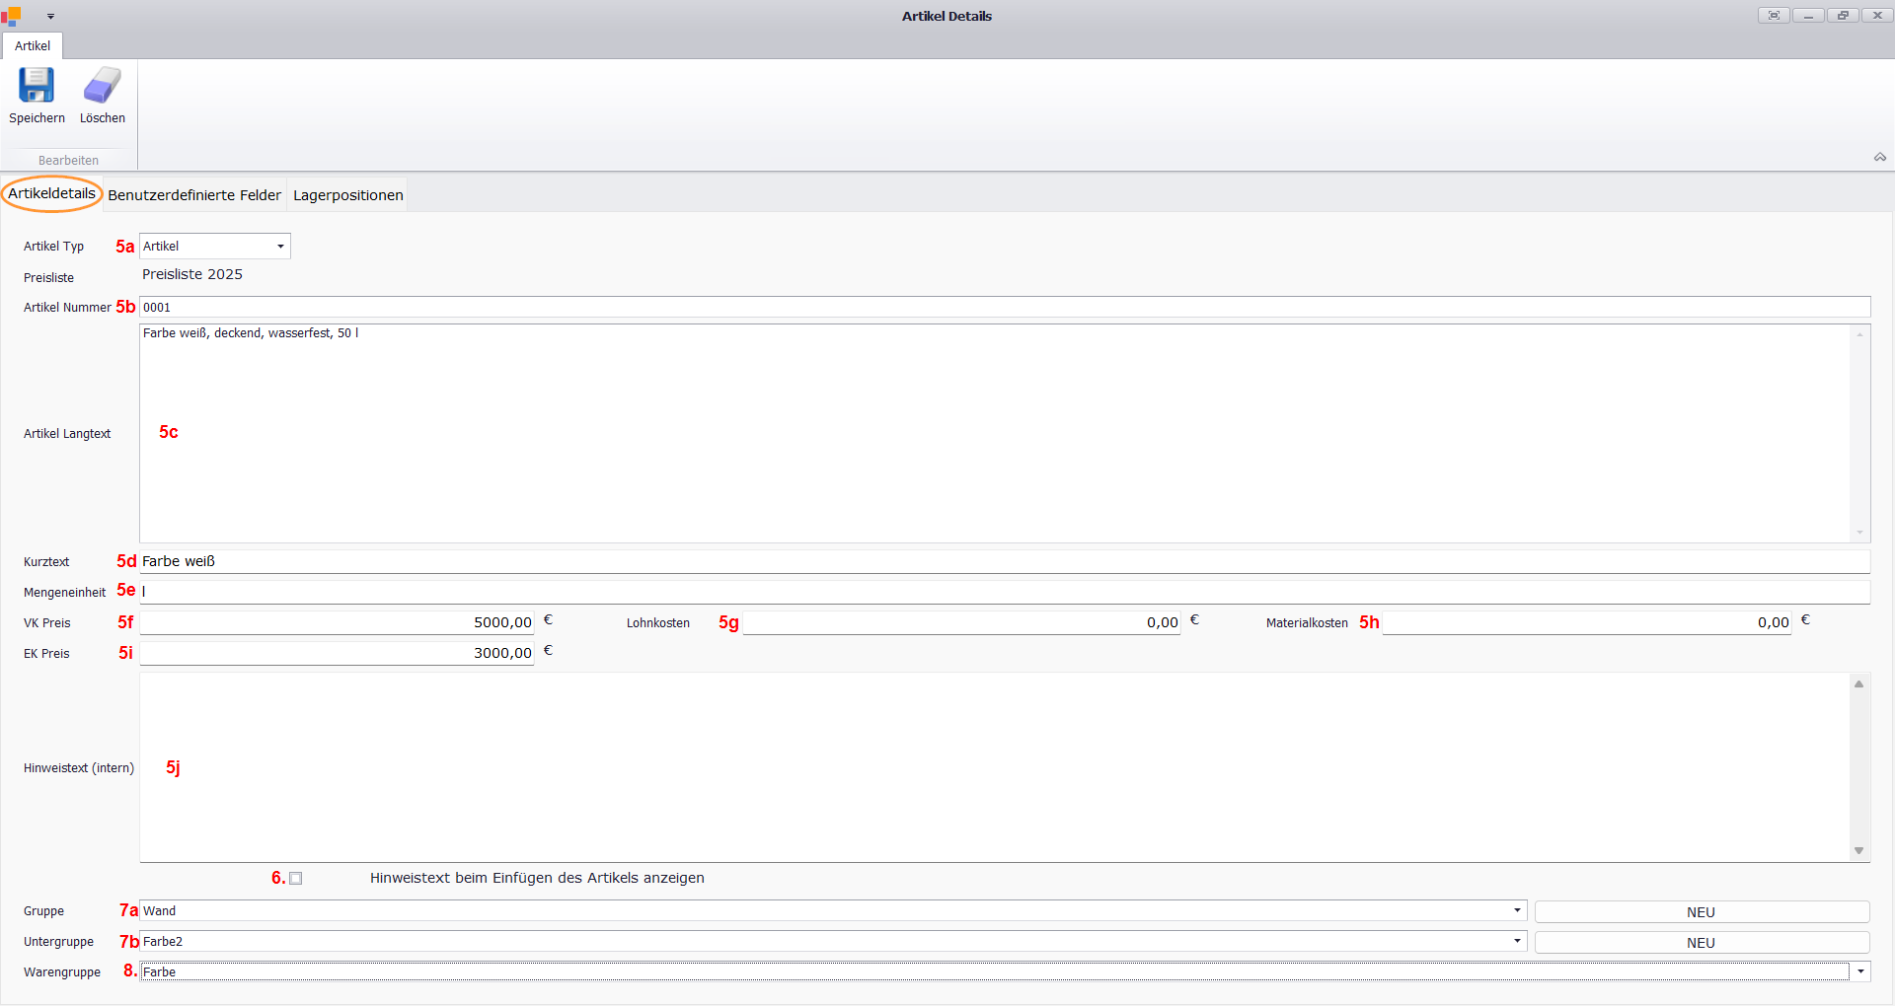Open the Artikel Typ dropdown
1895x1006 pixels.
point(280,247)
